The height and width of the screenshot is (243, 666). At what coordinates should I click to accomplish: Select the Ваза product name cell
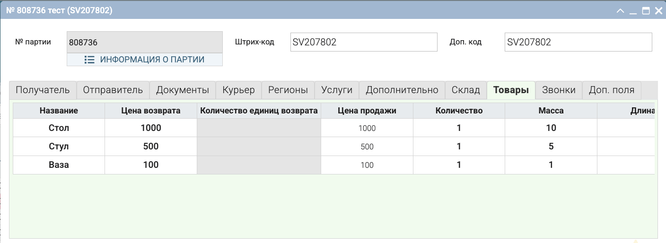click(59, 165)
